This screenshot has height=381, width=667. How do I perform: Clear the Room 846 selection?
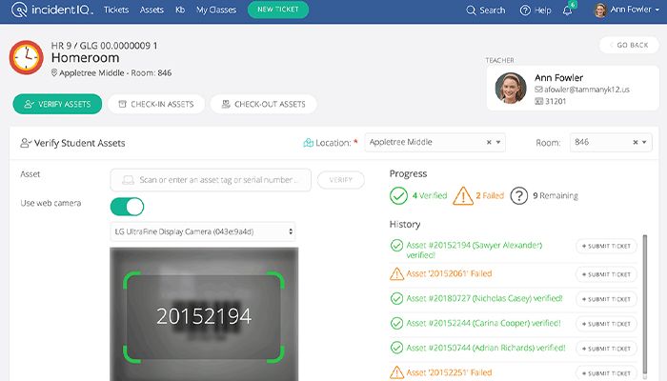[636, 142]
